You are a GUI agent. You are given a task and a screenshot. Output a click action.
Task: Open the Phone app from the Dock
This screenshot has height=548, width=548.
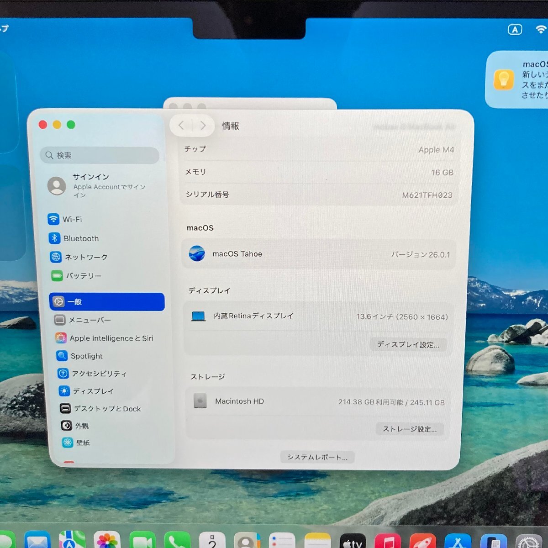coord(177,540)
